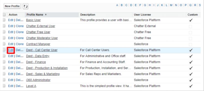204x91 pixels.
Task: Open the Chatter External User profile
Action: pos(41,26)
